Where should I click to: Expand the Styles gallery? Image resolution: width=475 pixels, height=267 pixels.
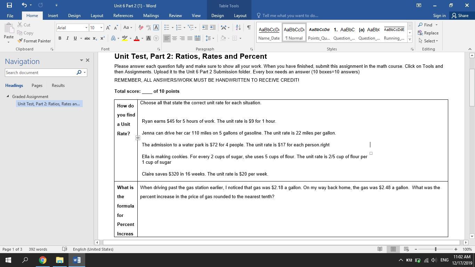click(x=410, y=40)
